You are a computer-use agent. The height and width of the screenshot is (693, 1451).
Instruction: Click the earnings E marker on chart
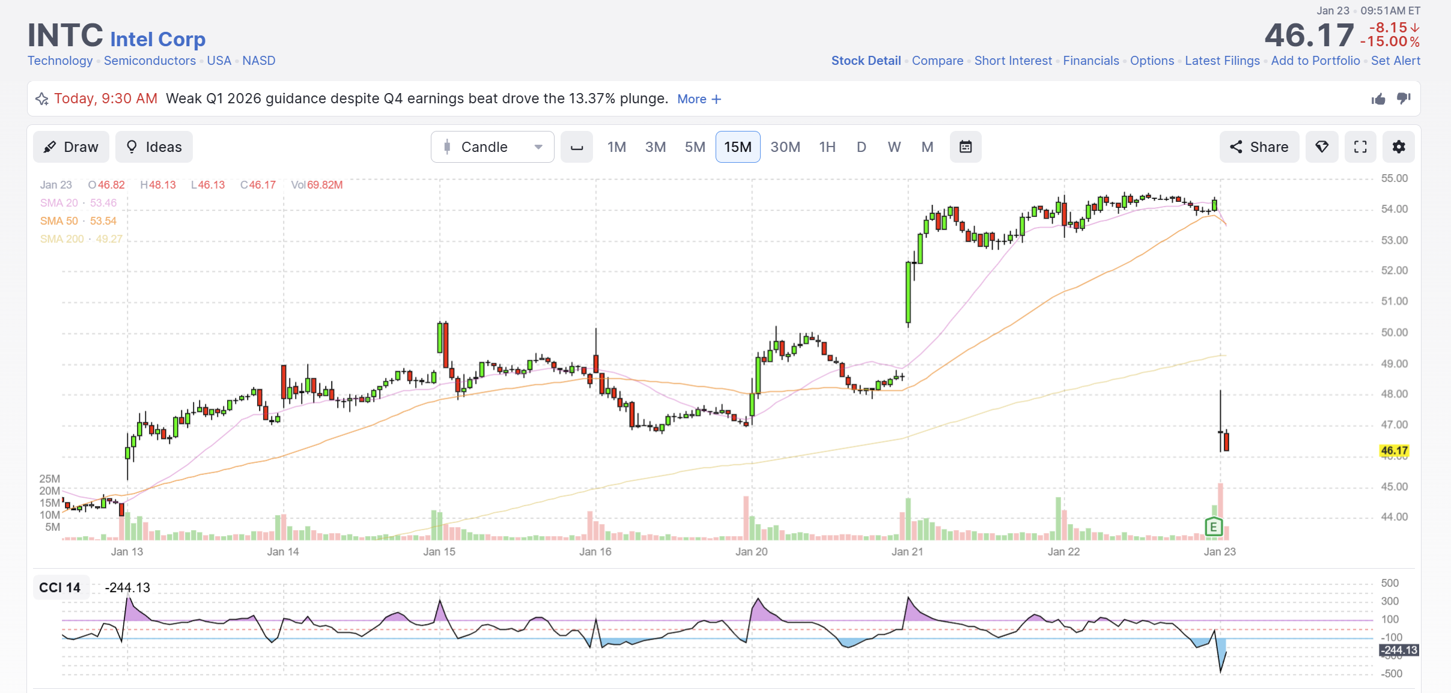click(x=1214, y=527)
